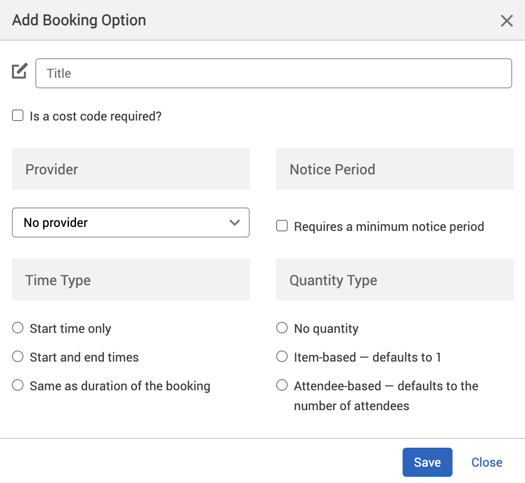Check Requires a minimum notice period
The image size is (525, 483).
tap(282, 225)
